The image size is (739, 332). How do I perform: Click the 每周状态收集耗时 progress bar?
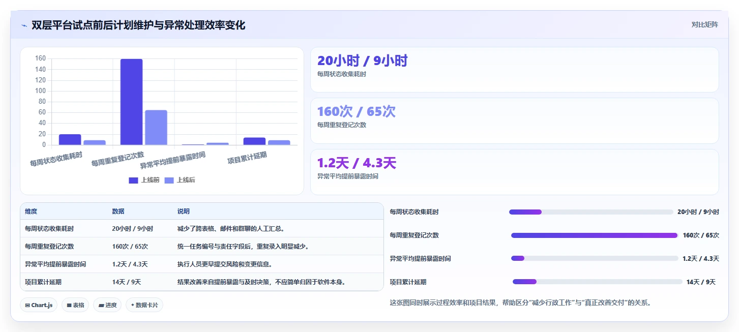point(591,212)
